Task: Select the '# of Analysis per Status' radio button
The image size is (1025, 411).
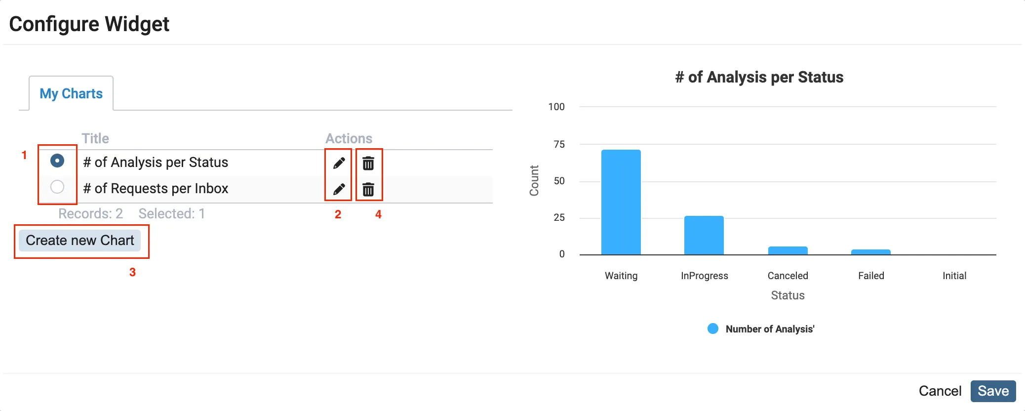Action: pos(58,161)
